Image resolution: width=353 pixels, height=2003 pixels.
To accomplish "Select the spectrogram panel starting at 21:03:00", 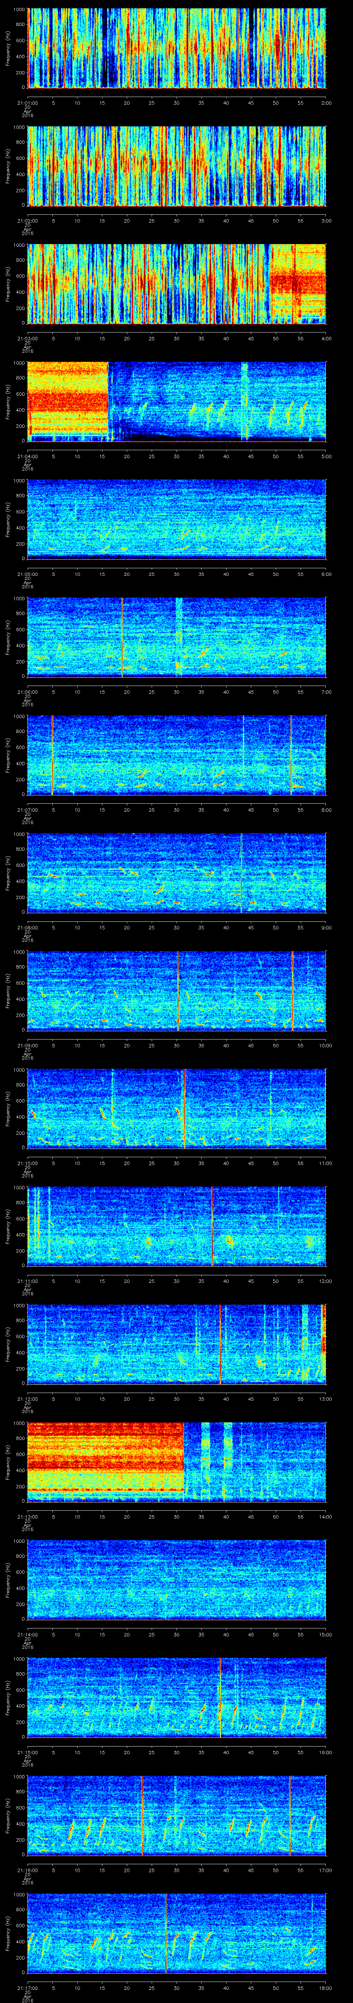I will click(176, 284).
